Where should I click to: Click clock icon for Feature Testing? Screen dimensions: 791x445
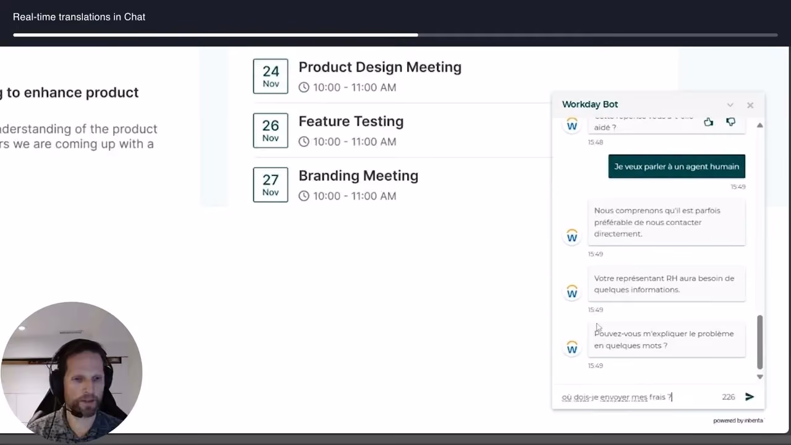click(x=303, y=142)
